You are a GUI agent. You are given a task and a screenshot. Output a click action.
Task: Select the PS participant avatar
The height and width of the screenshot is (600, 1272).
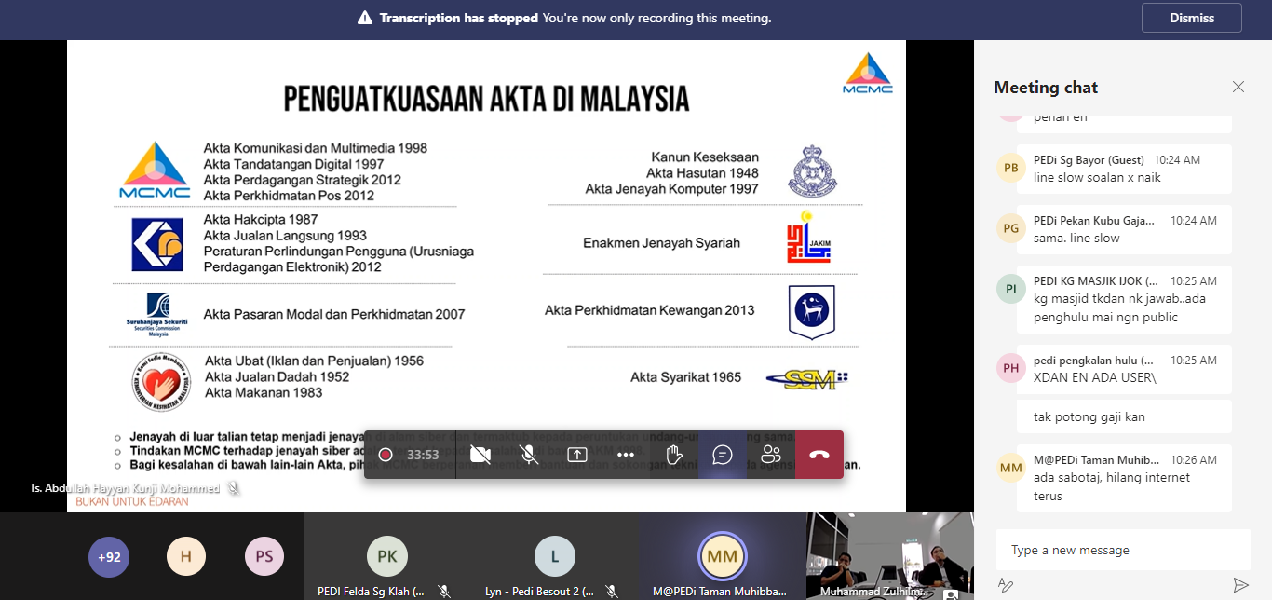(264, 557)
